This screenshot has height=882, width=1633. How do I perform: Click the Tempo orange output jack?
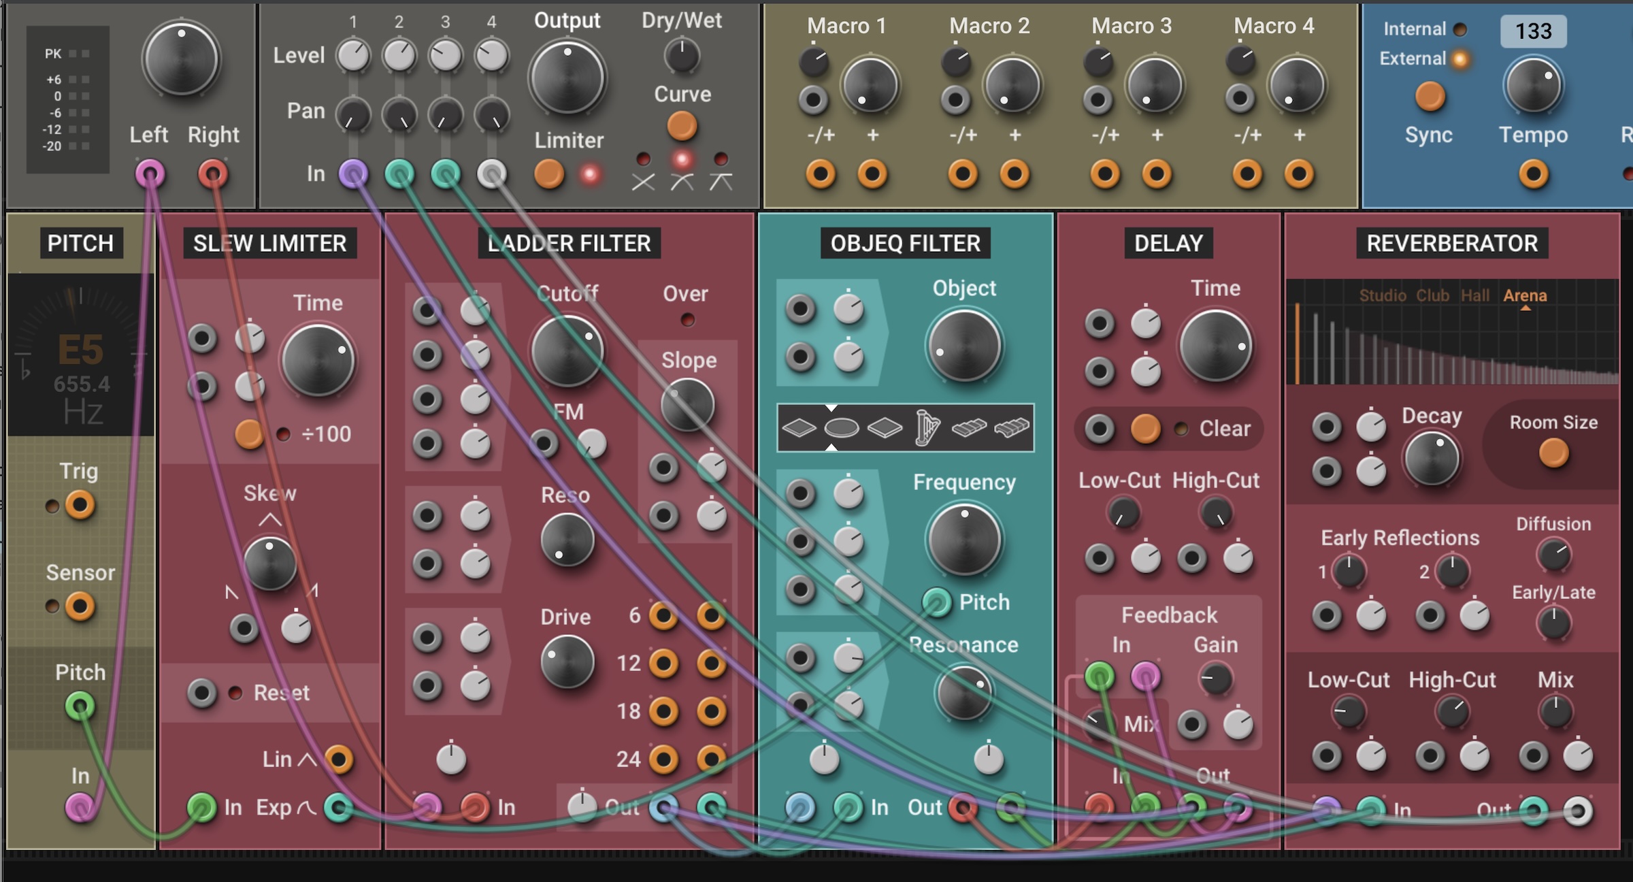(x=1533, y=174)
